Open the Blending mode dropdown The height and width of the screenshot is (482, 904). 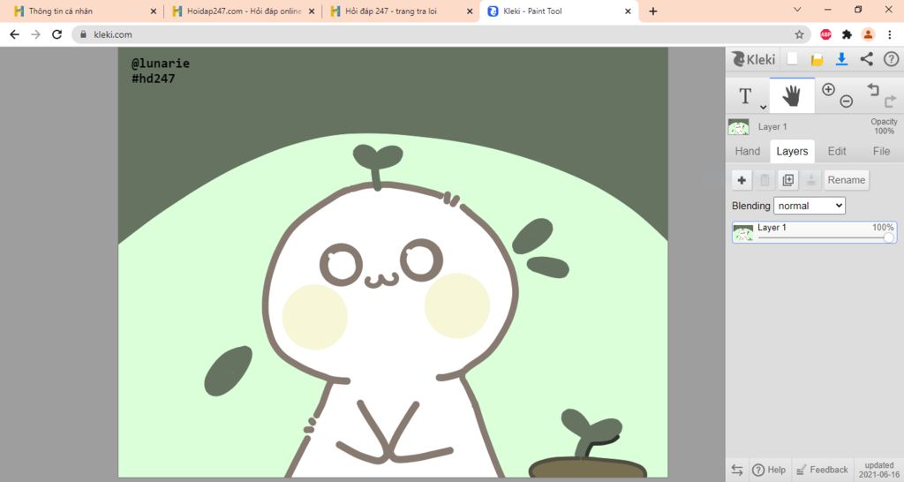[810, 206]
